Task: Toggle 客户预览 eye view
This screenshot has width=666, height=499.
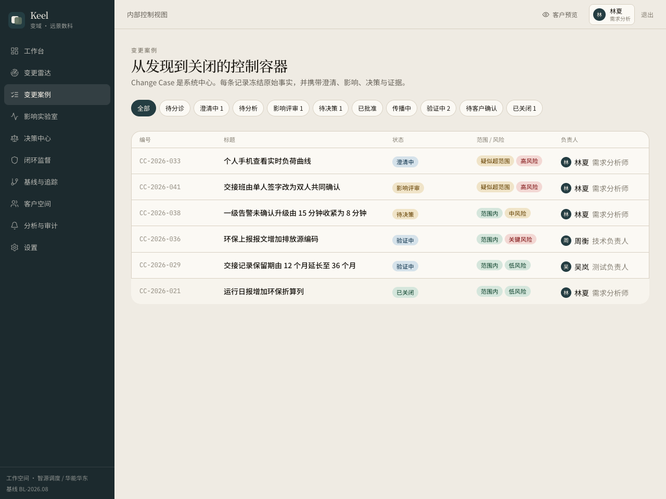Action: click(560, 15)
